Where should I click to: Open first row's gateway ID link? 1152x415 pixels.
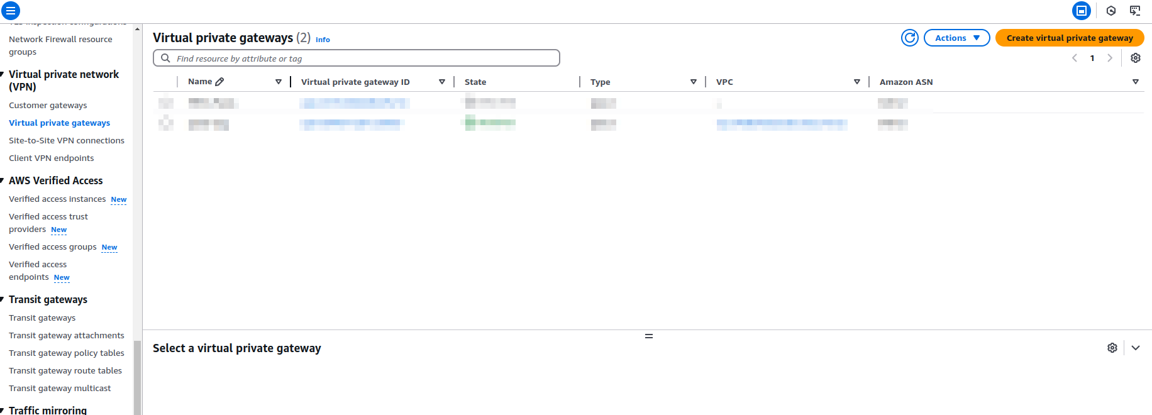point(355,103)
